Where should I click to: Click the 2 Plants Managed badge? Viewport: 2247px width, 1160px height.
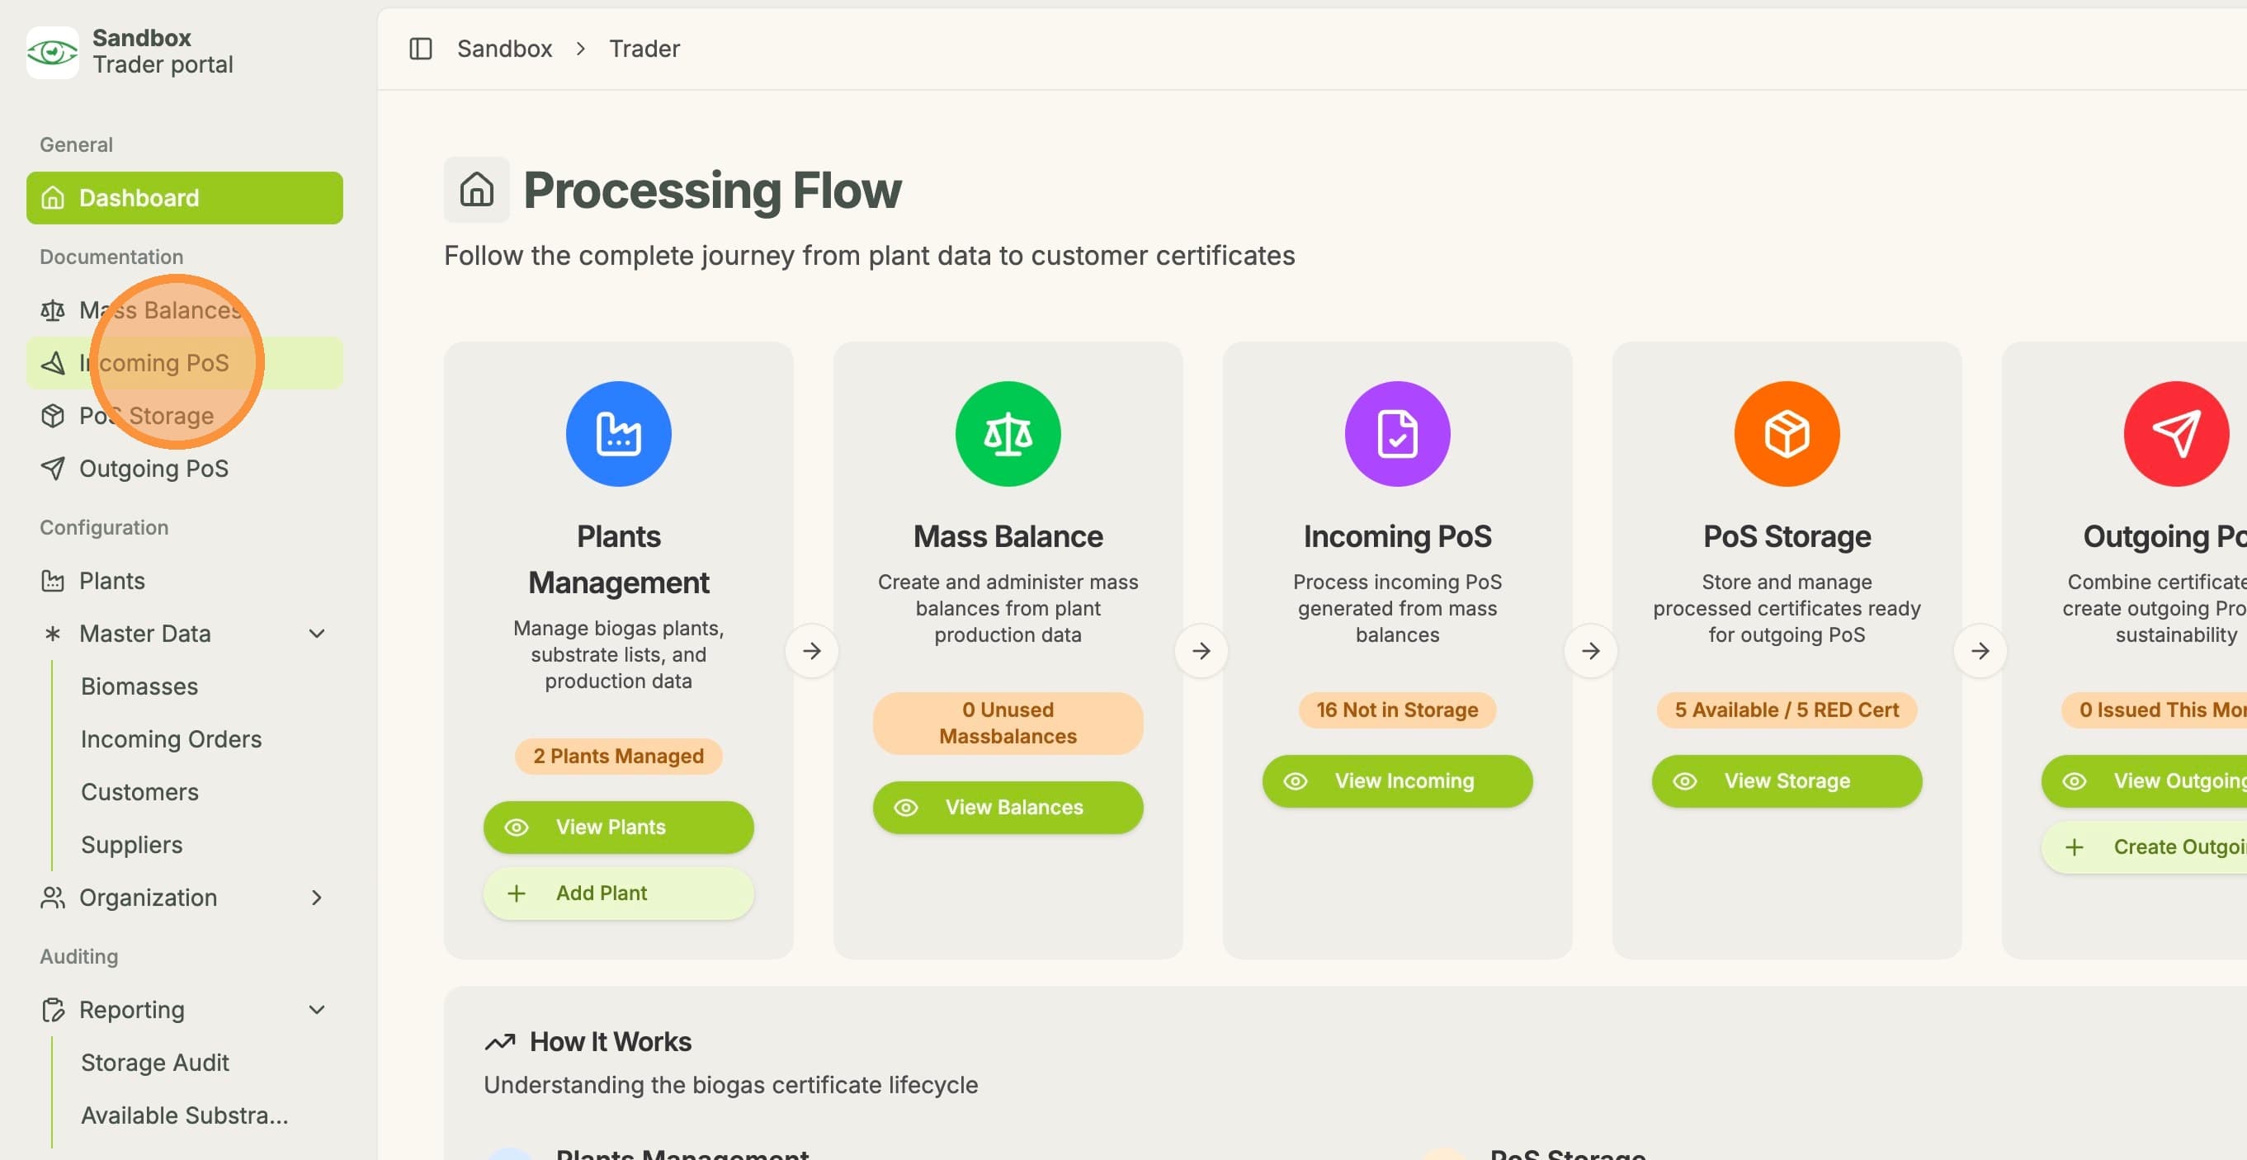618,757
